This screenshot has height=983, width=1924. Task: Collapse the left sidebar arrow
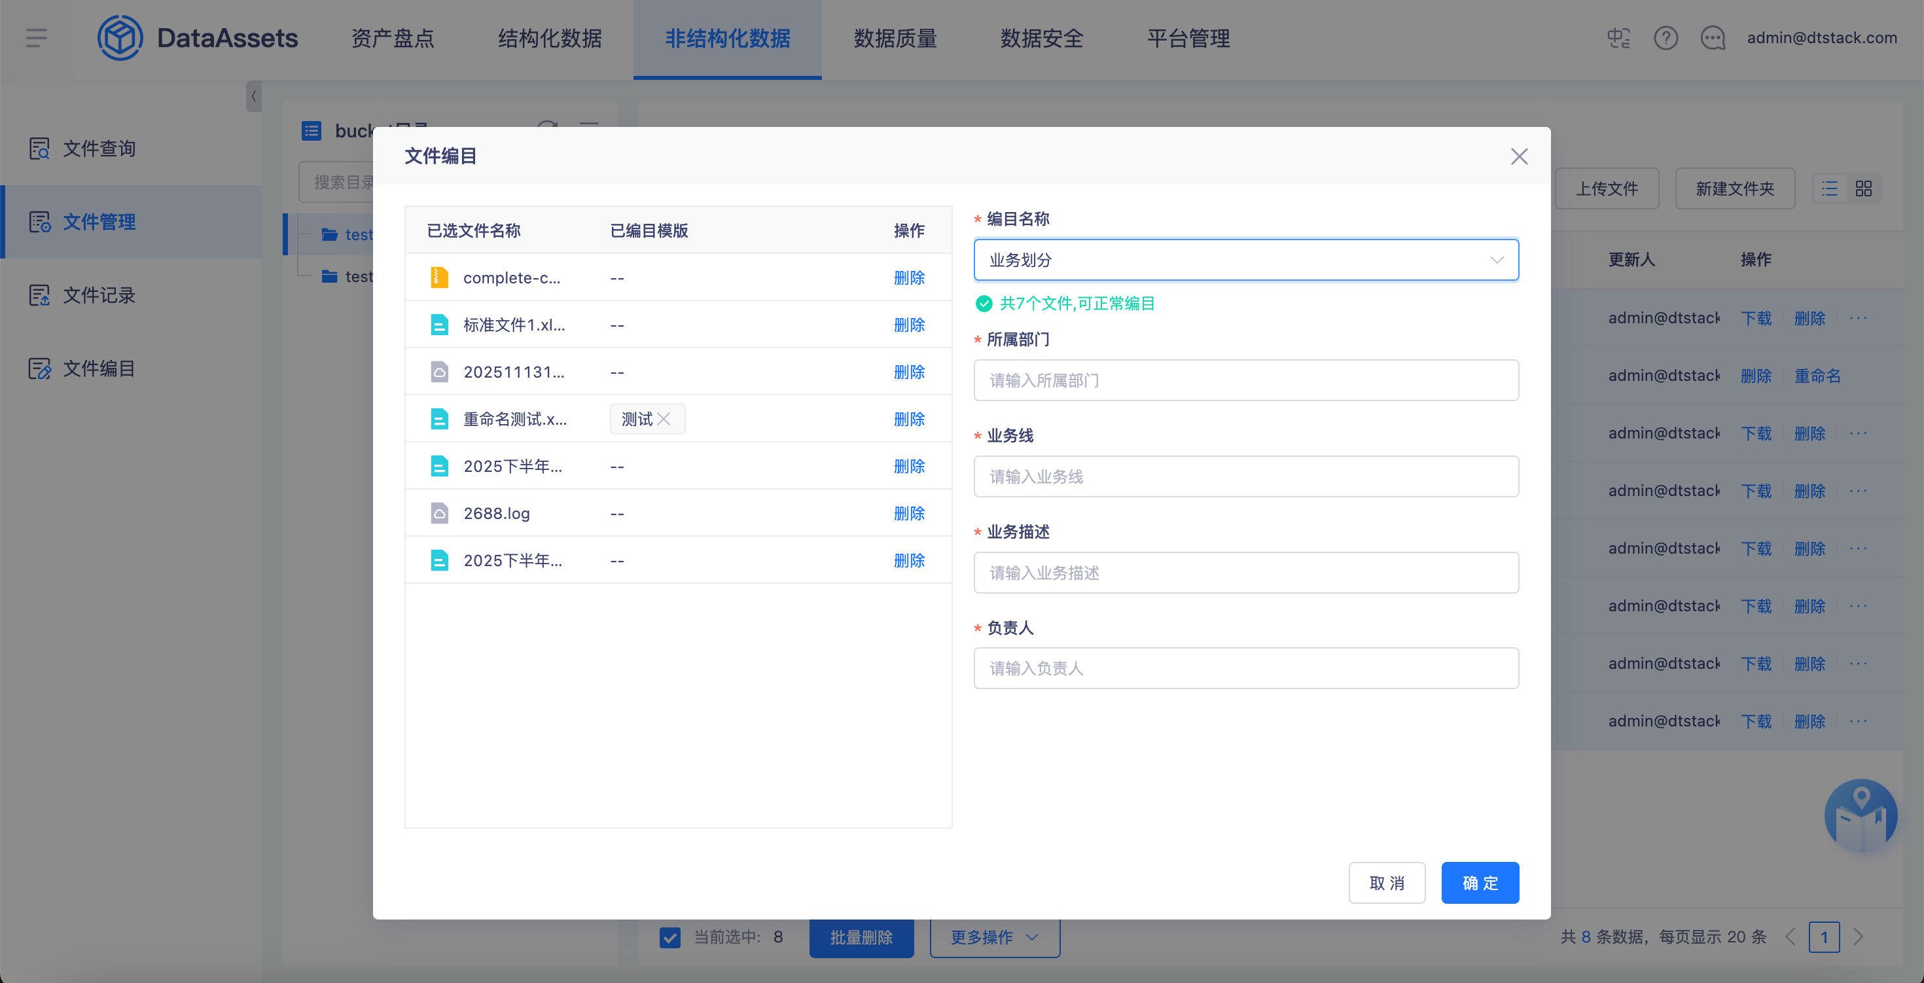tap(254, 96)
